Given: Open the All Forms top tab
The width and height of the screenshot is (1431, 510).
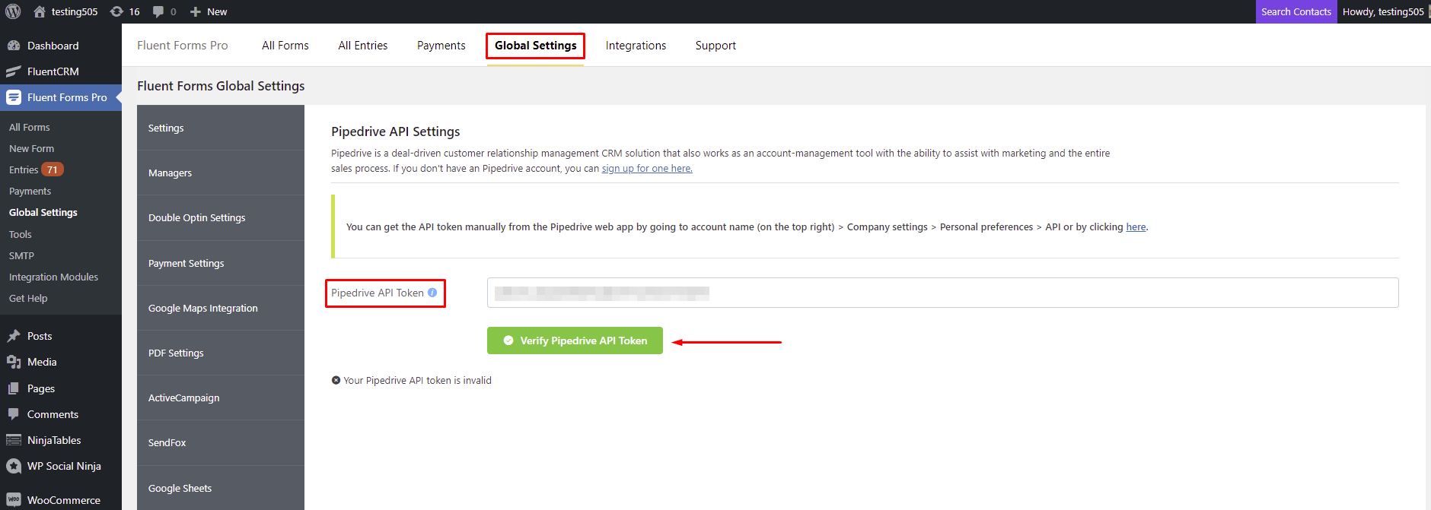Looking at the screenshot, I should pos(285,46).
